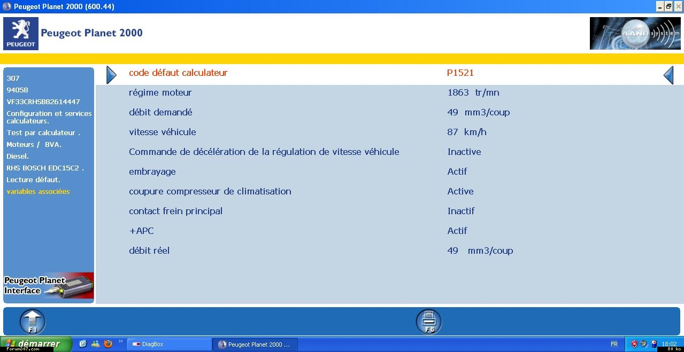The image size is (684, 352).
Task: Expand the hidden quick launch icons chevron
Action: click(120, 341)
